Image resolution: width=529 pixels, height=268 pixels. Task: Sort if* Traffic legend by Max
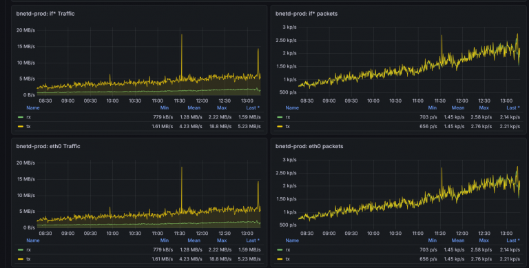(x=222, y=108)
